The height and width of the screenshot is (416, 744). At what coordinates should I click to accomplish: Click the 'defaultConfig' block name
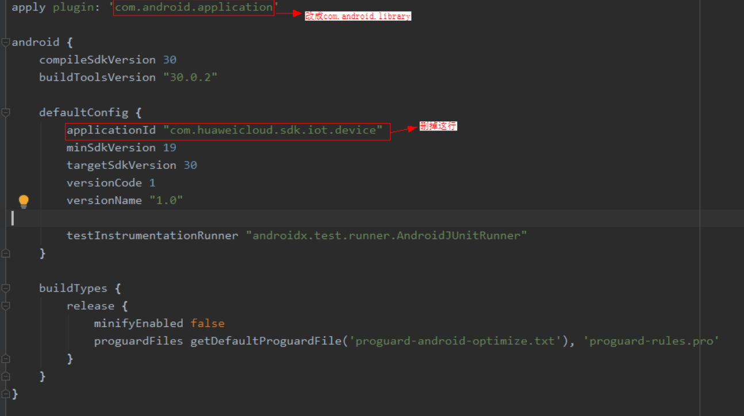[83, 113]
